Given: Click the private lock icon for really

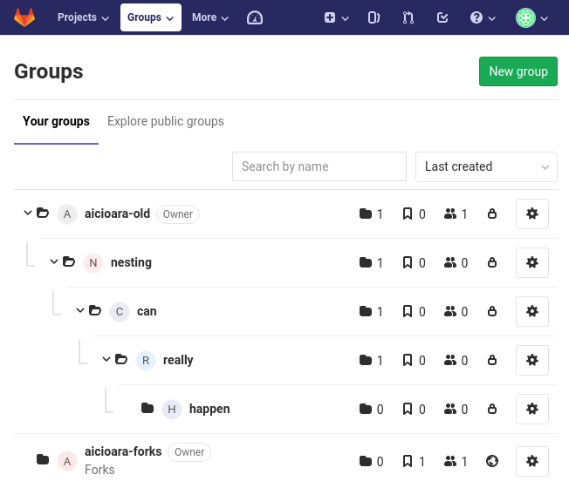Looking at the screenshot, I should [492, 360].
